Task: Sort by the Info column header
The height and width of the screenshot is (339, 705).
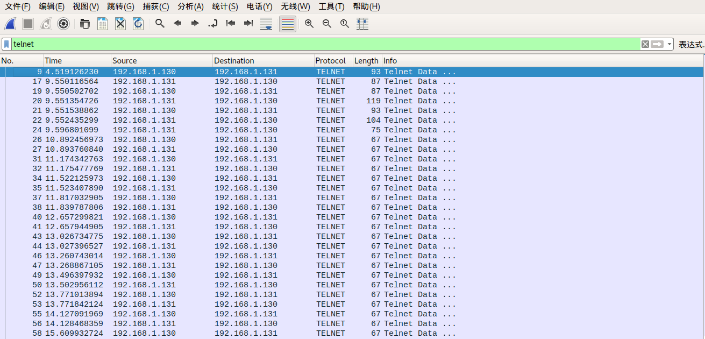Action: [x=543, y=61]
